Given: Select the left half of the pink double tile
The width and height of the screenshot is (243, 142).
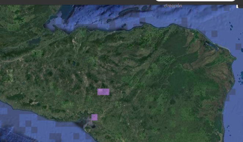Looking at the screenshot, I should pyautogui.click(x=100, y=92).
